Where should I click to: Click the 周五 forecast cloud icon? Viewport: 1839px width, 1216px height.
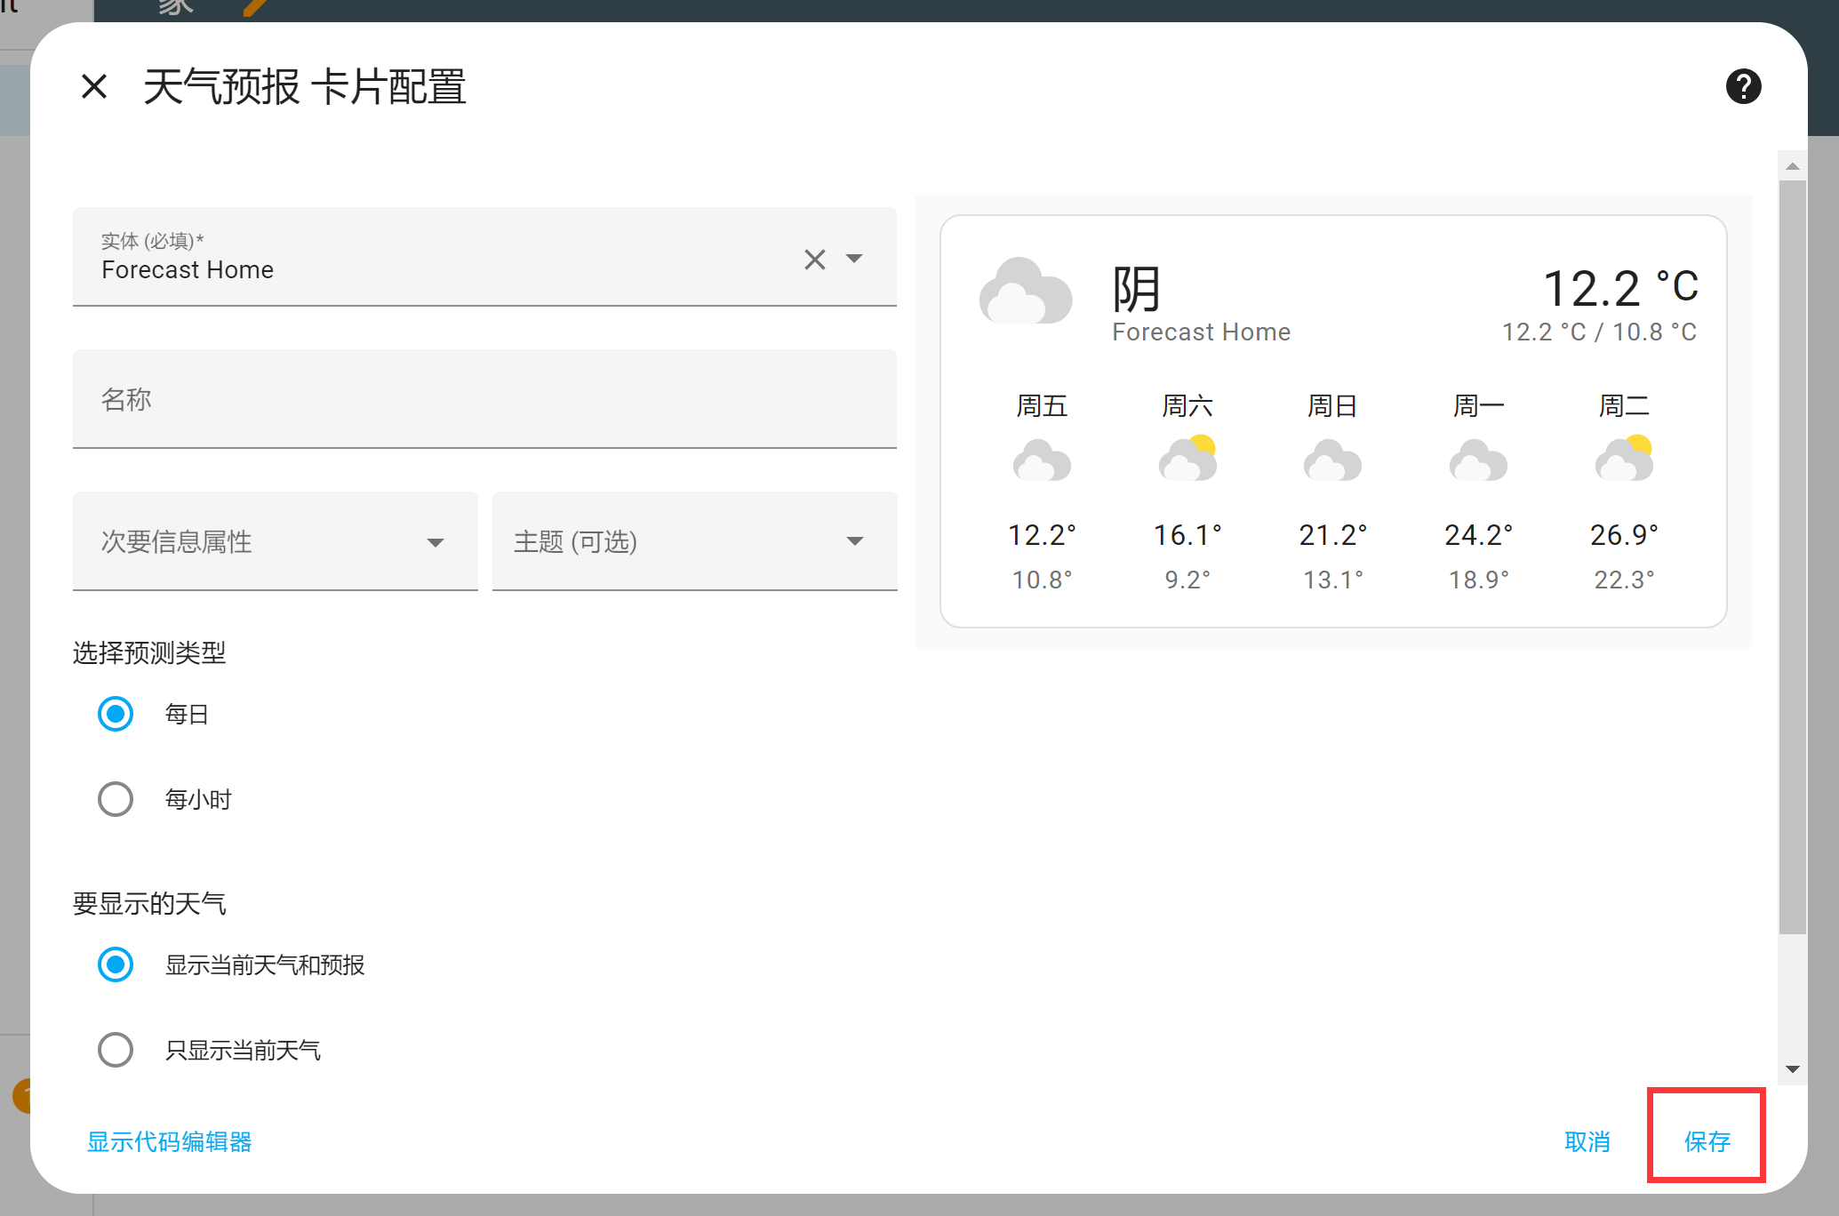pyautogui.click(x=1042, y=460)
